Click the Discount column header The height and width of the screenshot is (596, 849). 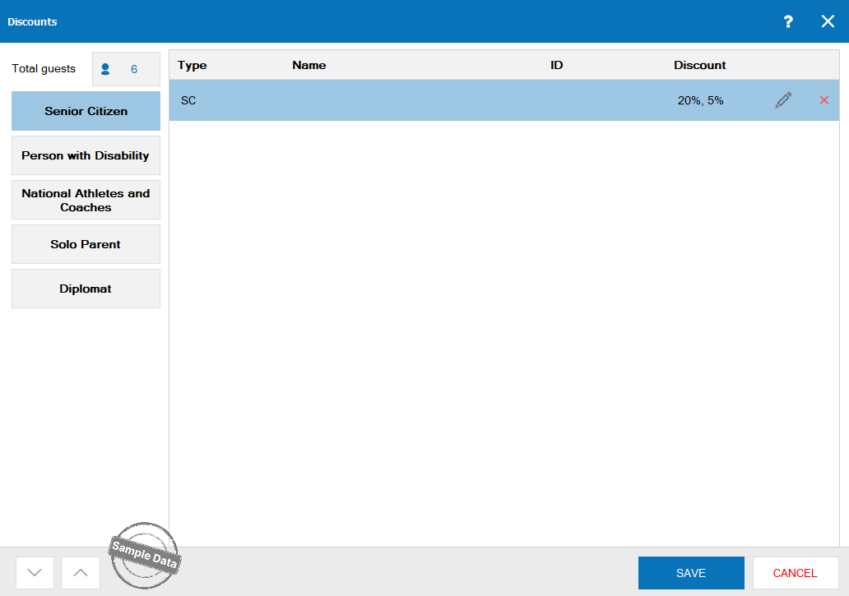point(700,65)
